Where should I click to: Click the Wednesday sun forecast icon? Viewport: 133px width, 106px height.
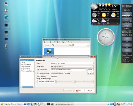104,15
